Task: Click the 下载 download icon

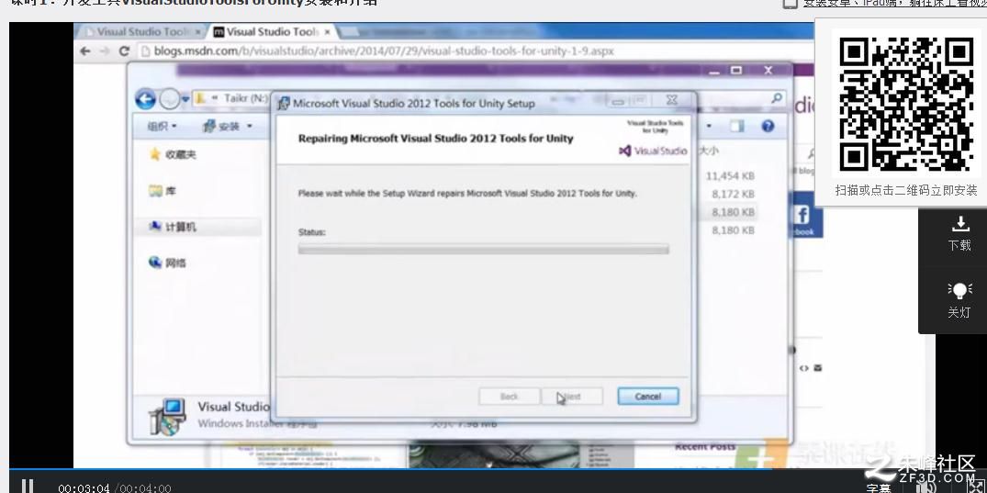Action: 959,224
